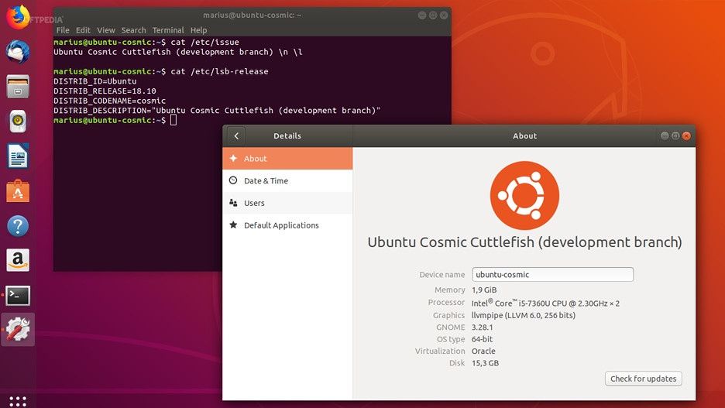Click the GNOME version '3.28.1'
Image resolution: width=725 pixels, height=408 pixels.
[482, 327]
